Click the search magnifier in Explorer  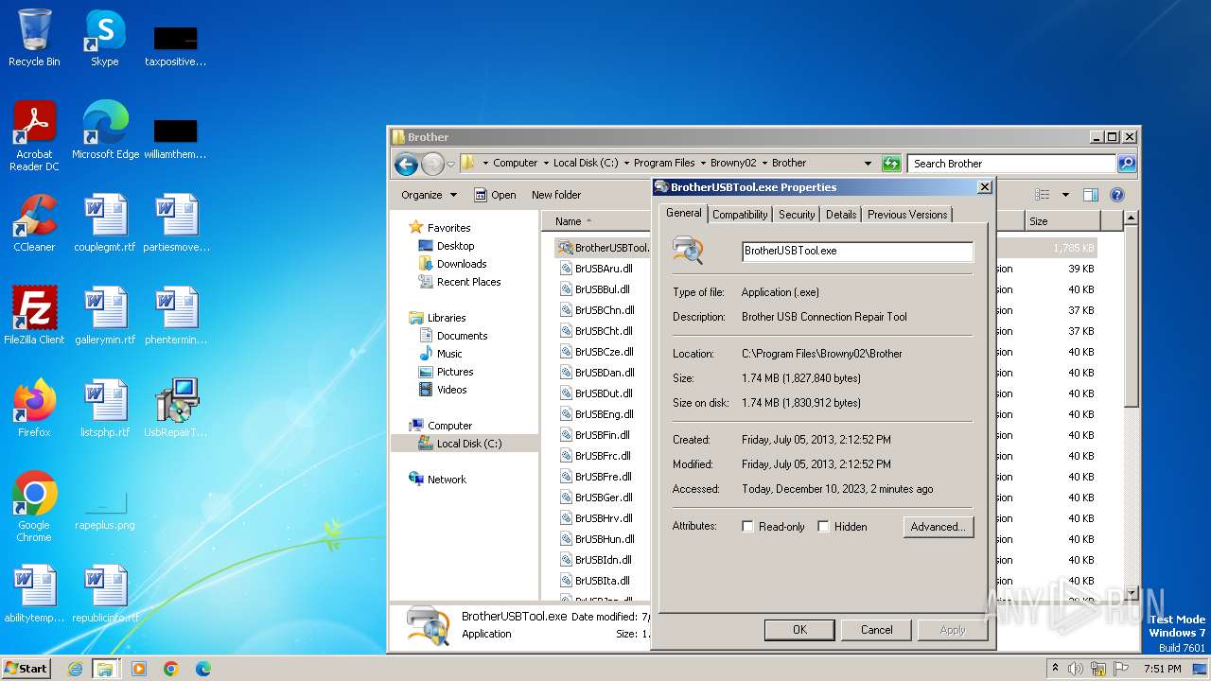coord(1126,164)
